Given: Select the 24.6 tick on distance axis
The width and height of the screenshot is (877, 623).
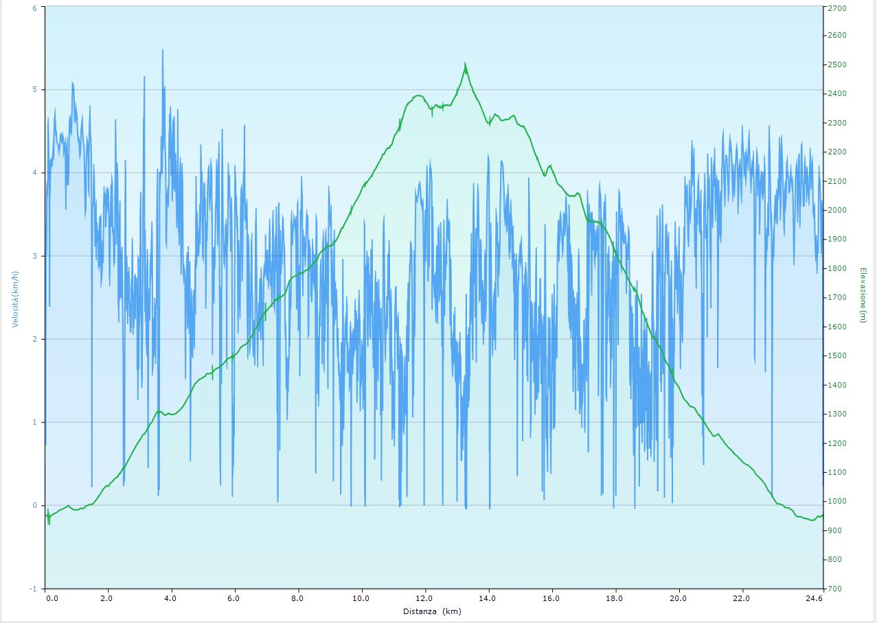Looking at the screenshot, I should 815,598.
